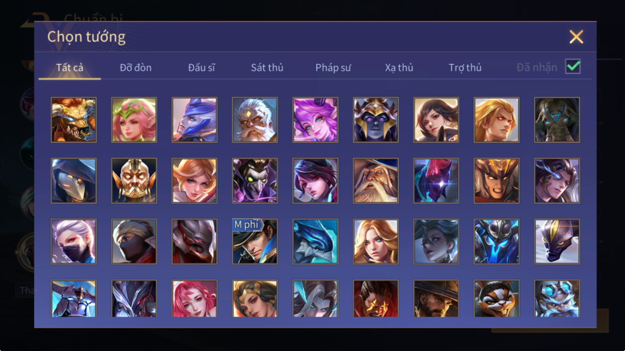Select the Tất cả tab
625x351 pixels.
(x=70, y=68)
